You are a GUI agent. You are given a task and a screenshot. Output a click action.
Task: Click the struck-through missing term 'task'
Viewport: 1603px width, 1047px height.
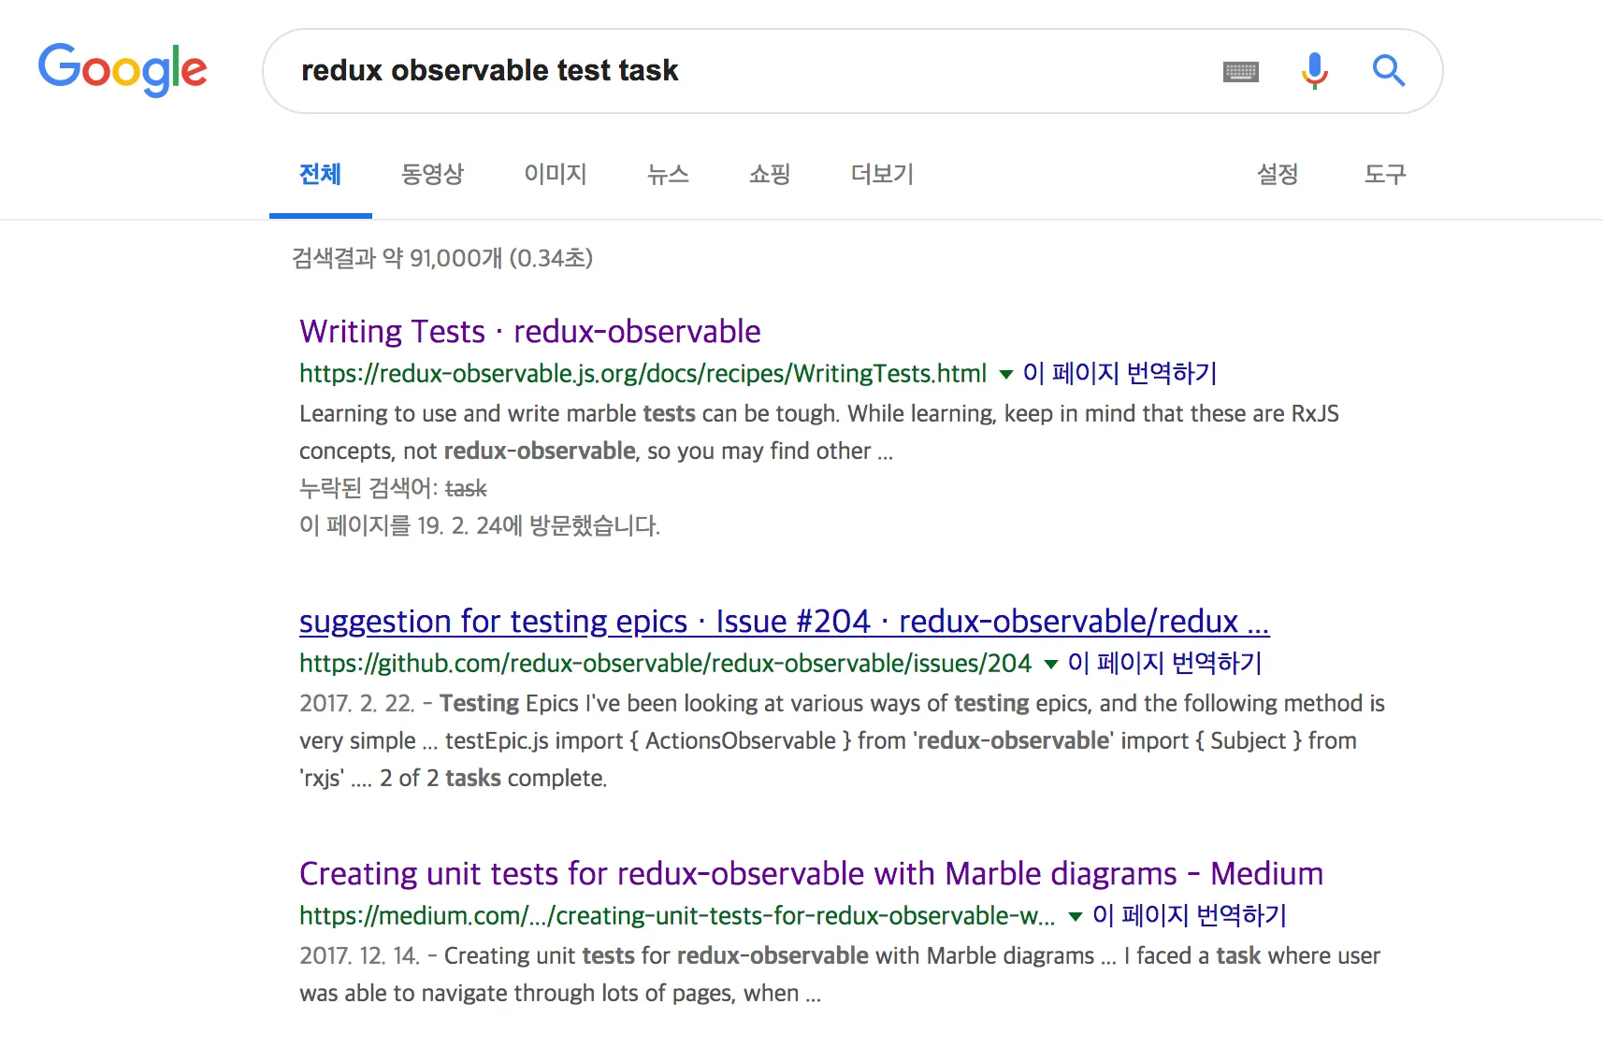(466, 489)
